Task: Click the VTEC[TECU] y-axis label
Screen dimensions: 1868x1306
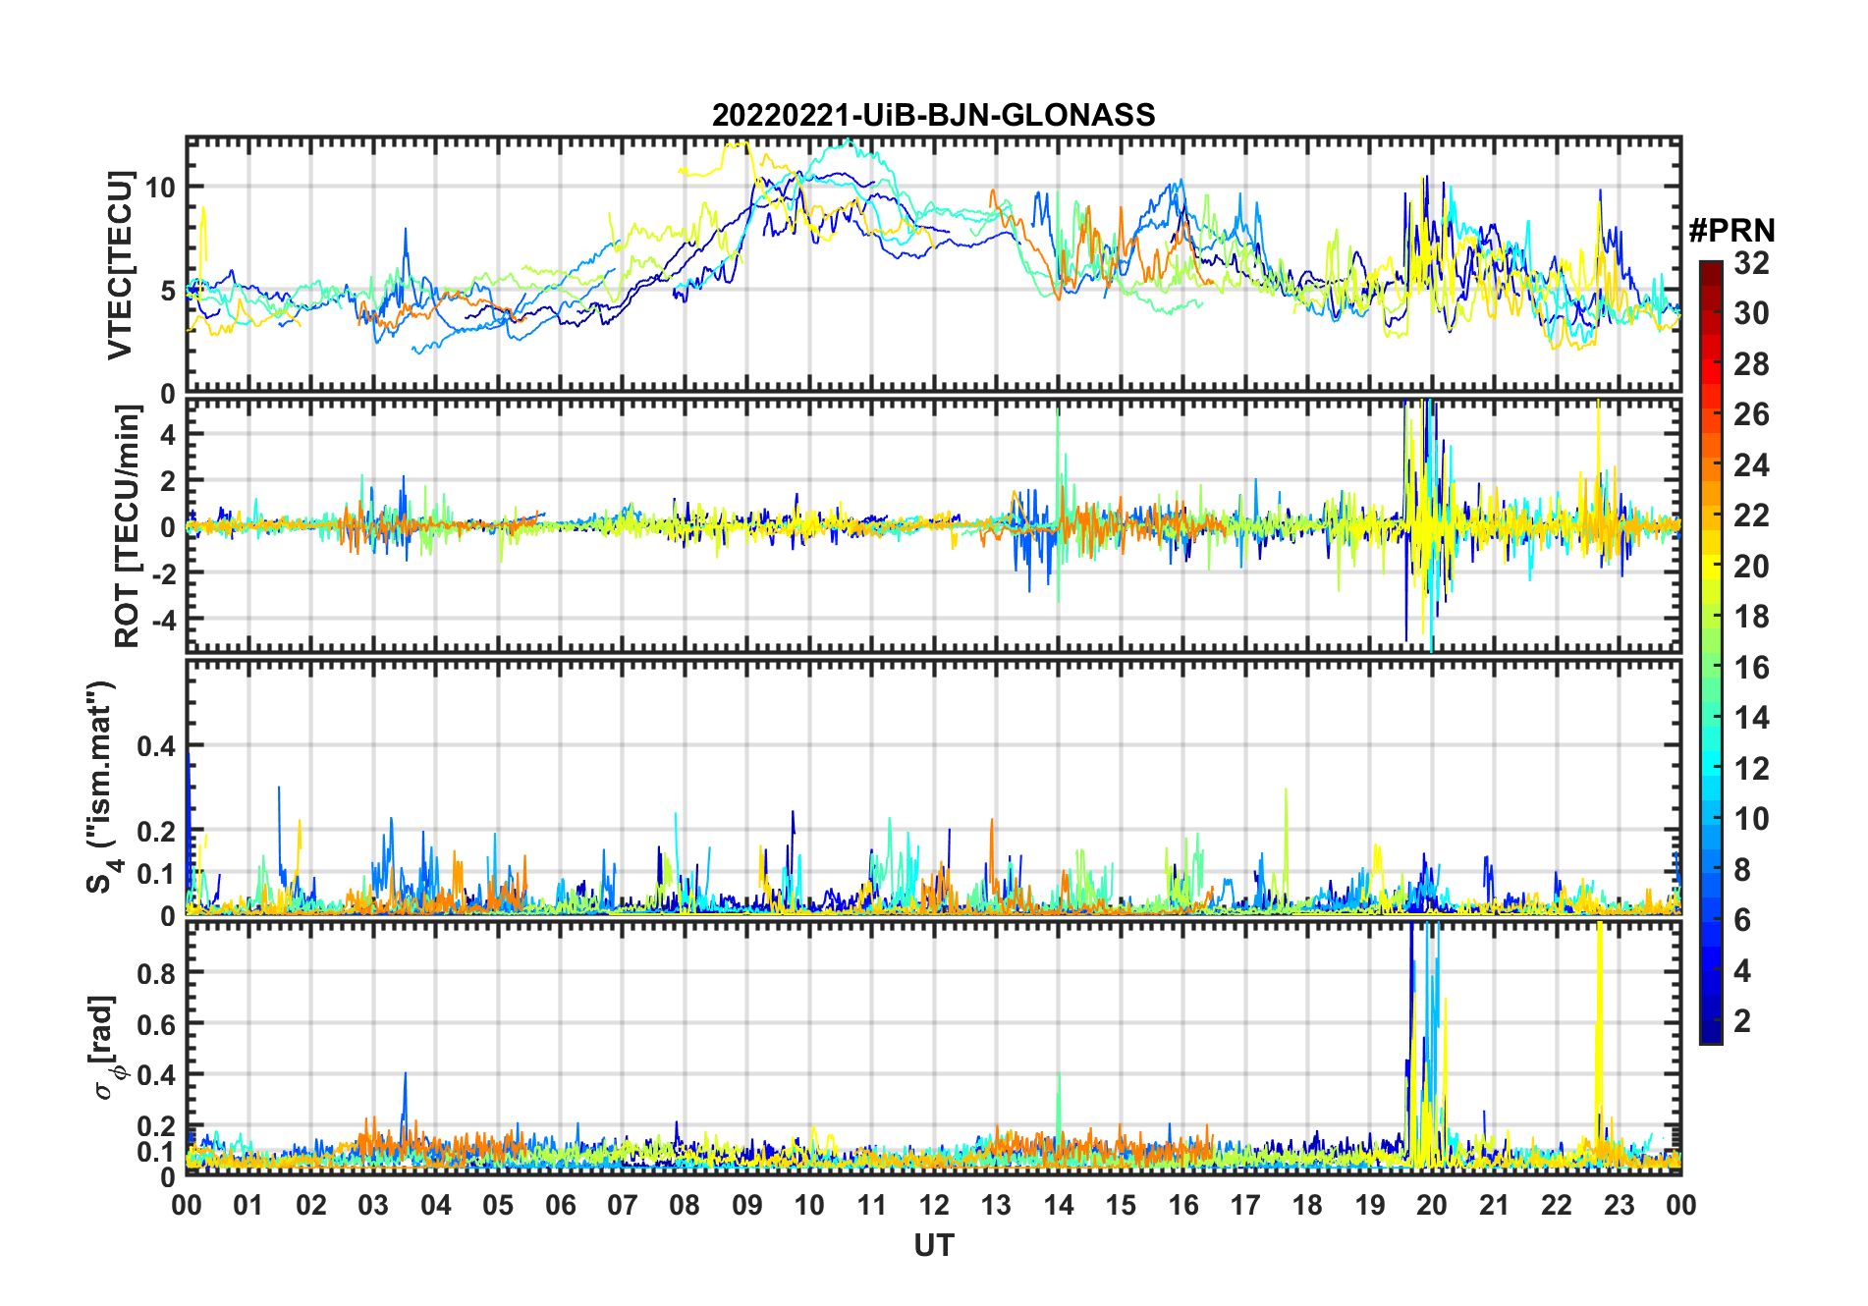Action: (x=120, y=265)
